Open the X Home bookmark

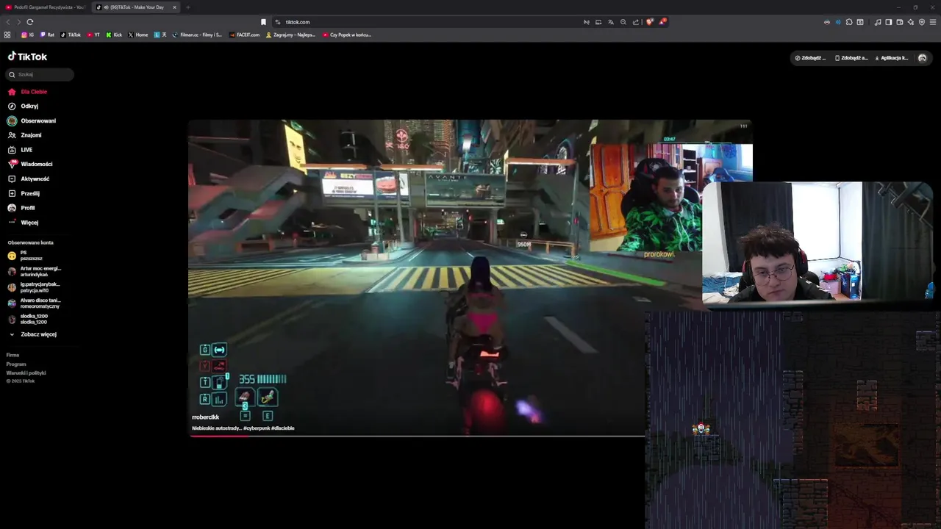point(138,35)
